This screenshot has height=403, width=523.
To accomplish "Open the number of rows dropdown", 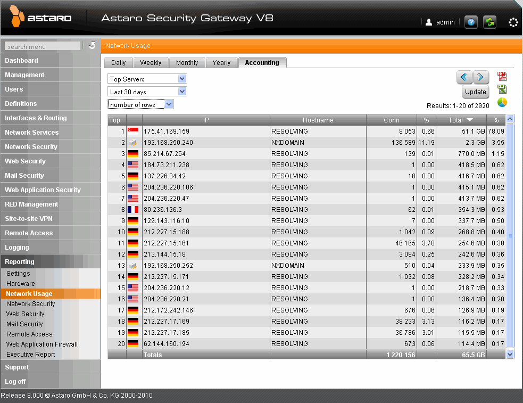I will tap(140, 104).
